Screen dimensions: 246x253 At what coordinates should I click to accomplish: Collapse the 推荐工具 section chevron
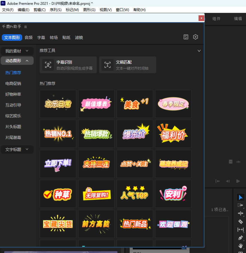[199, 51]
